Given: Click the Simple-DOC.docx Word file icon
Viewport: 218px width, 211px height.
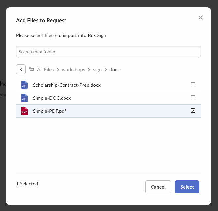Looking at the screenshot, I should pos(24,98).
